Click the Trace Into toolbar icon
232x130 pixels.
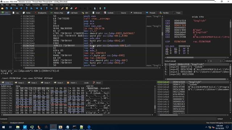pos(37,8)
